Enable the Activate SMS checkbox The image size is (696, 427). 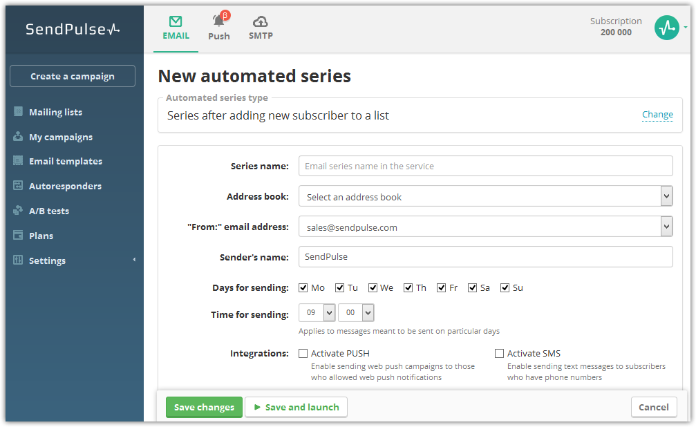click(499, 353)
